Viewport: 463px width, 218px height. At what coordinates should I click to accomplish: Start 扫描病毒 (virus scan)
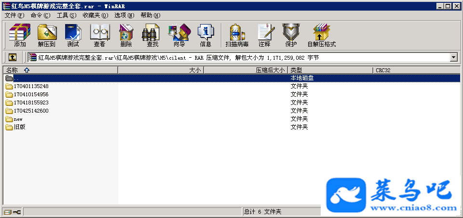(237, 32)
